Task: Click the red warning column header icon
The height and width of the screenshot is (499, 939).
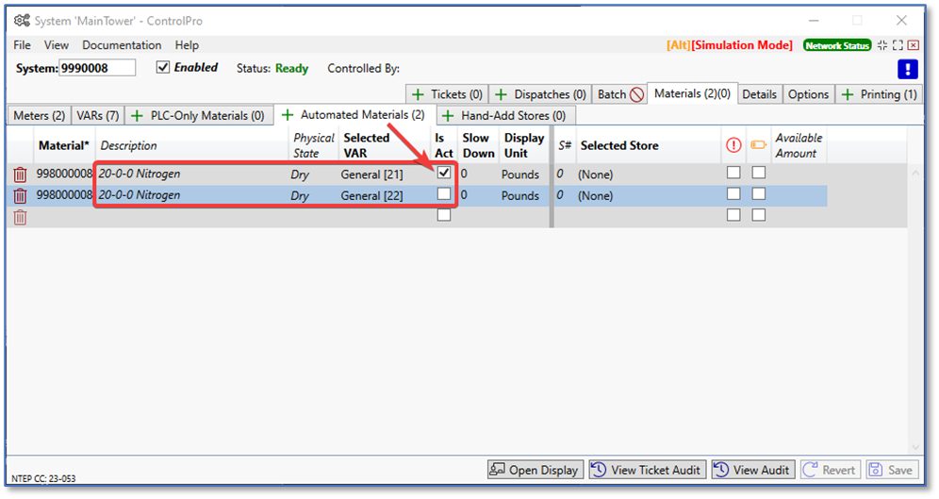Action: 733,145
